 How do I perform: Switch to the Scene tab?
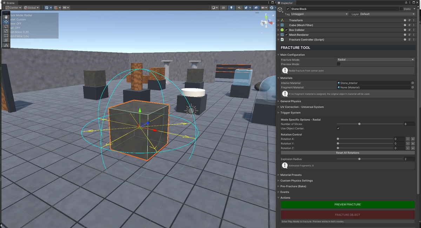pyautogui.click(x=9, y=3)
